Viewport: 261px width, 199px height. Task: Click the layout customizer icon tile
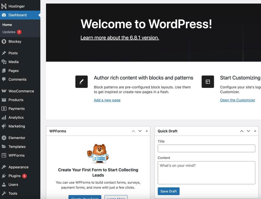pyautogui.click(x=208, y=82)
